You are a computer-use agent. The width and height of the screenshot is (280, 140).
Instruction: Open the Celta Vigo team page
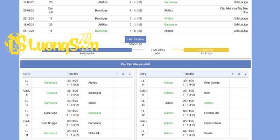tap(50, 113)
